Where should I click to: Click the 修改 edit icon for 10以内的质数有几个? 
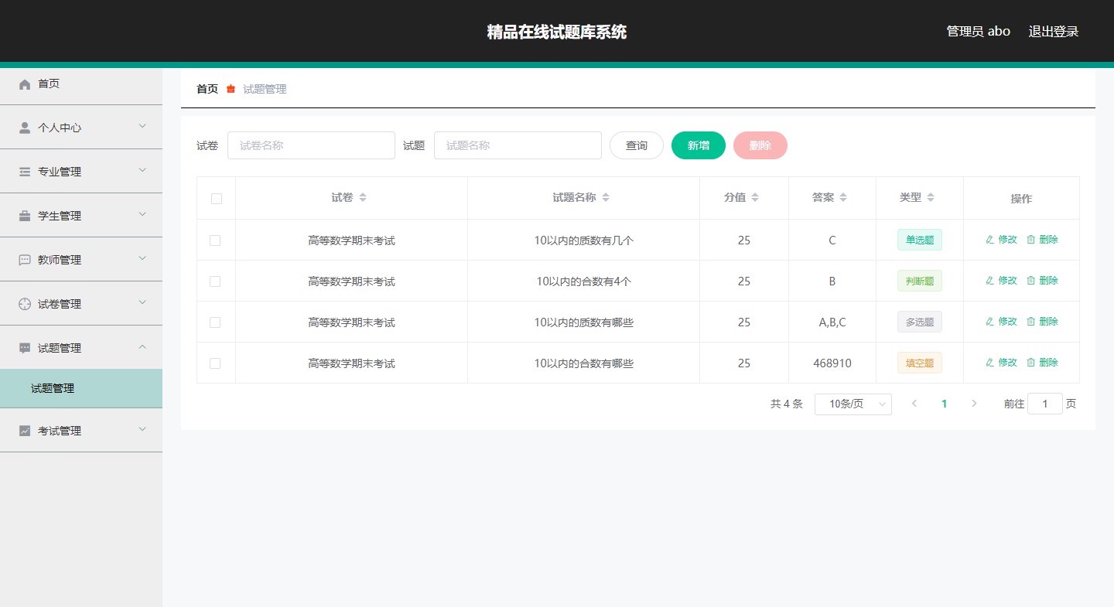989,240
